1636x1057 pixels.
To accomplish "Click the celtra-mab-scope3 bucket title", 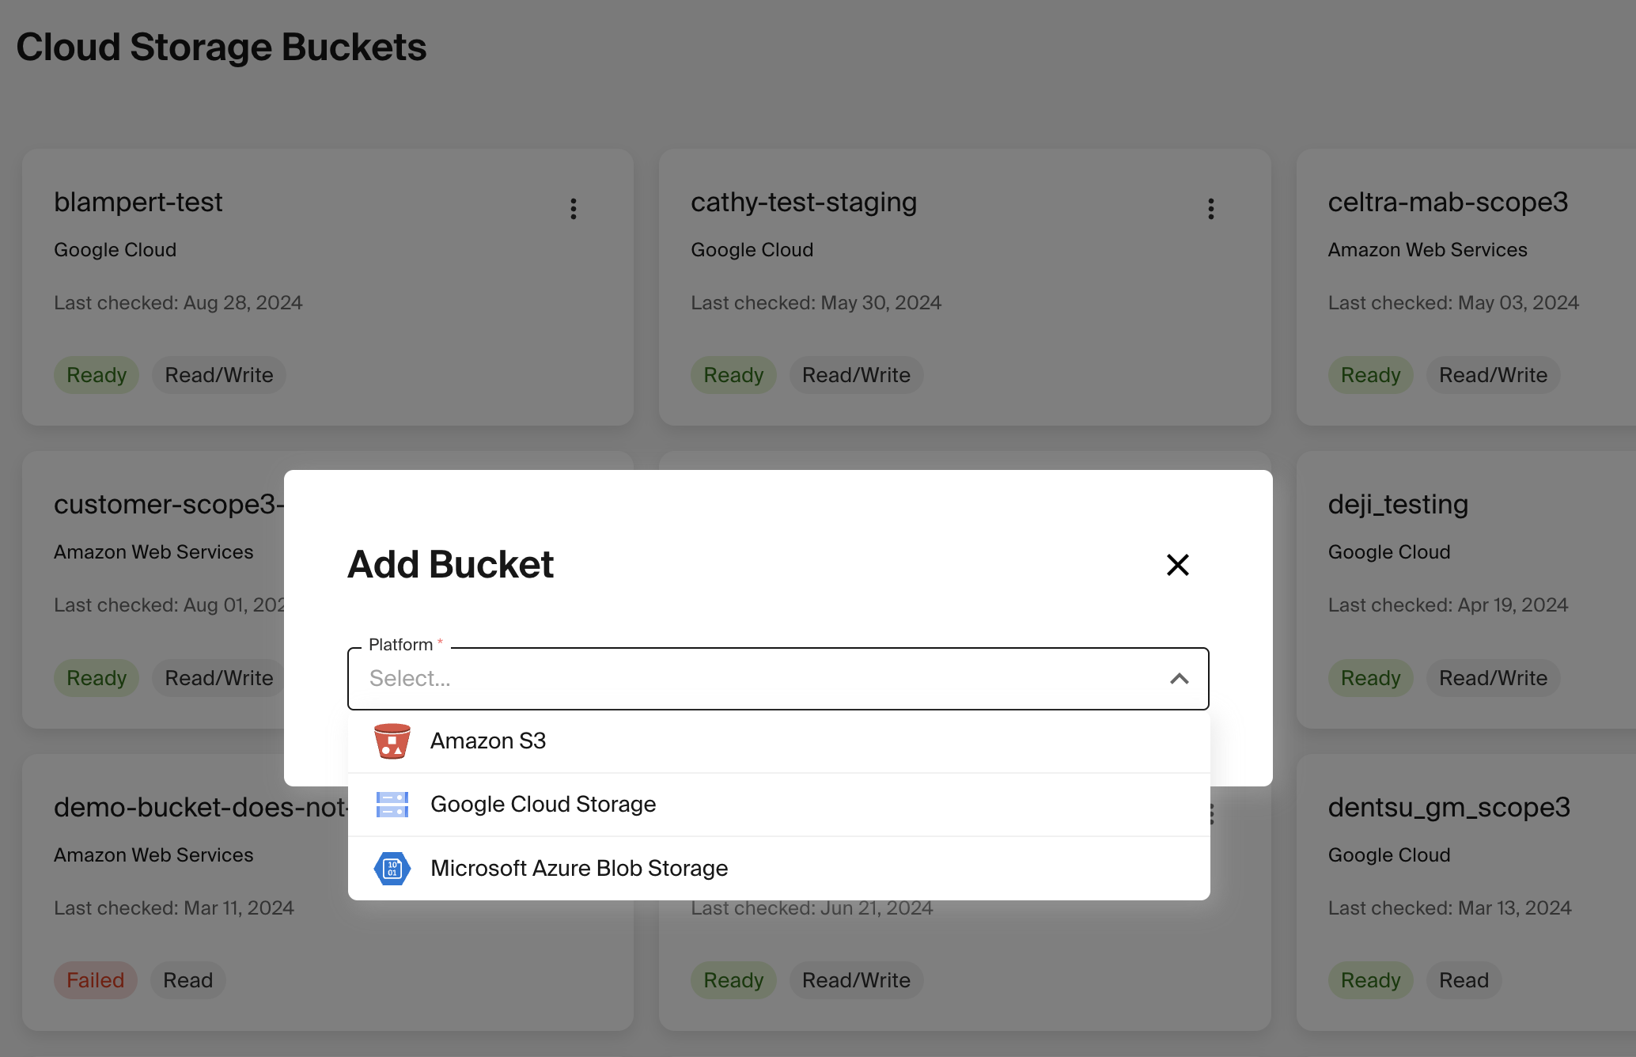I will 1447,202.
